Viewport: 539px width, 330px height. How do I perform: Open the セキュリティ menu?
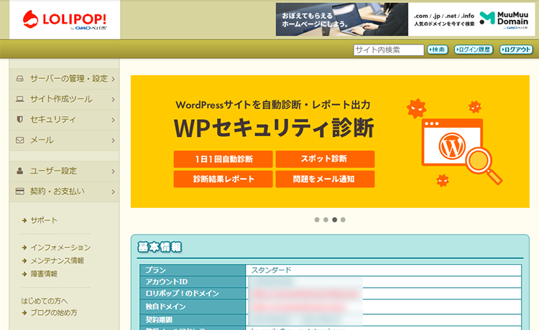(64, 120)
